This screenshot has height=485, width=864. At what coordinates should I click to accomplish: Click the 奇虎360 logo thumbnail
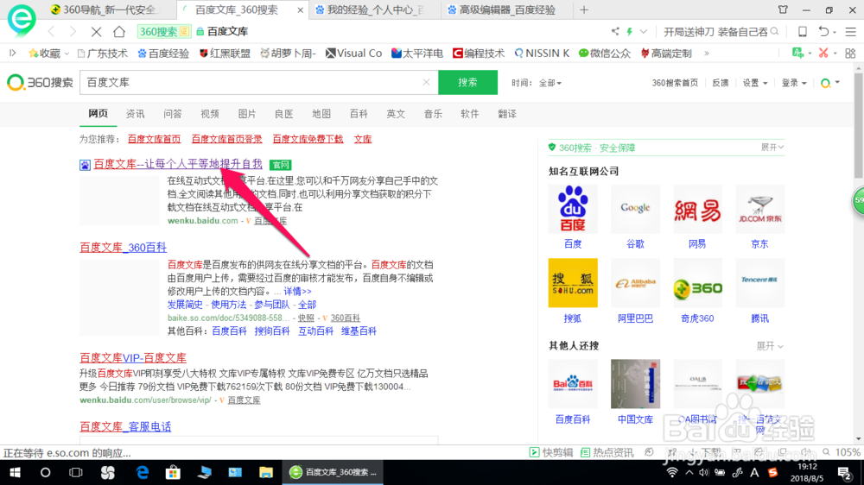[x=697, y=283]
